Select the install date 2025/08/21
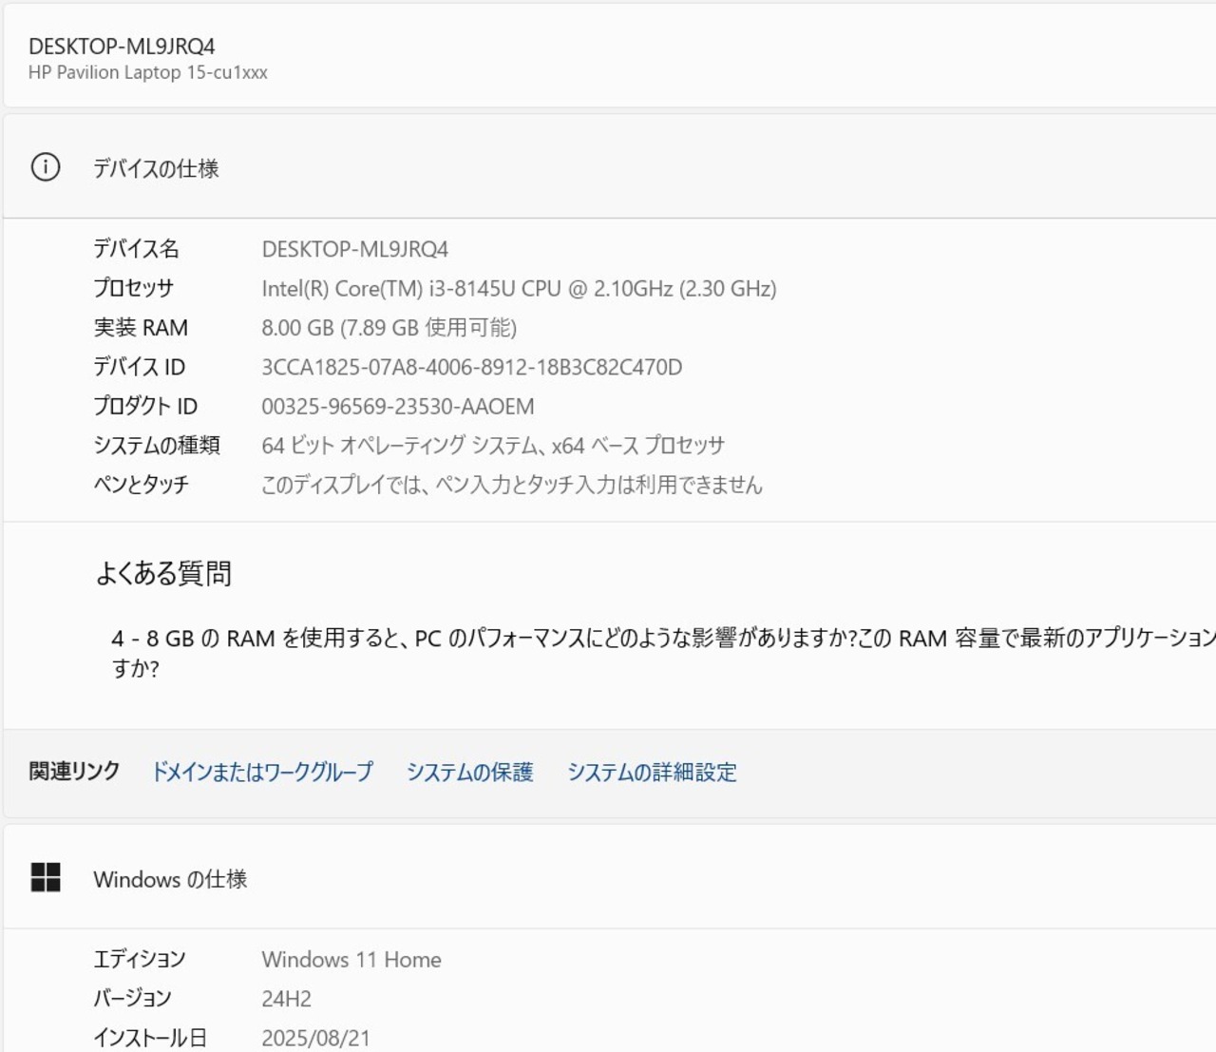Screen dimensions: 1216x1052 click(315, 1038)
